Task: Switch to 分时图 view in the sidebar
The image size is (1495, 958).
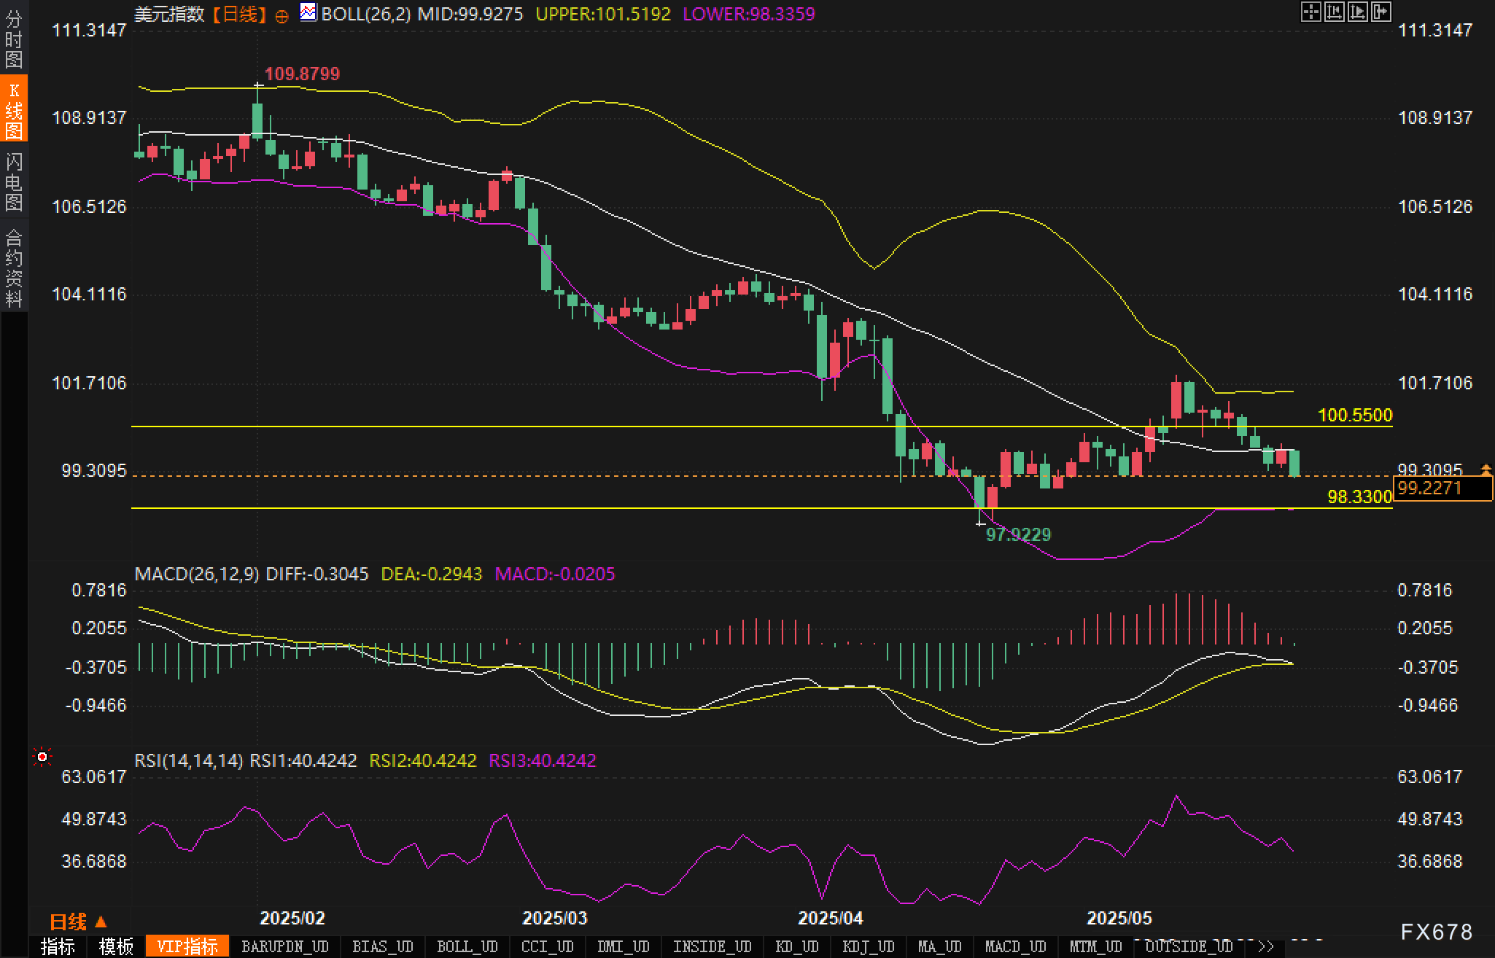Action: point(14,39)
